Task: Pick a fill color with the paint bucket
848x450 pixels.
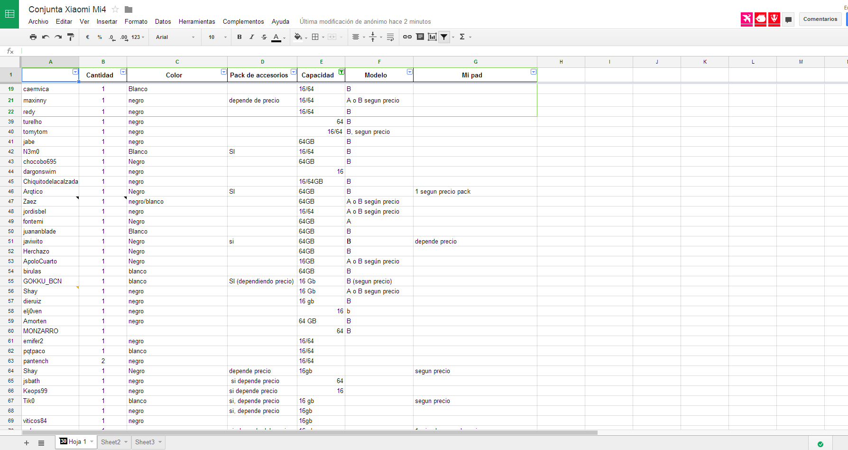Action: coord(298,37)
